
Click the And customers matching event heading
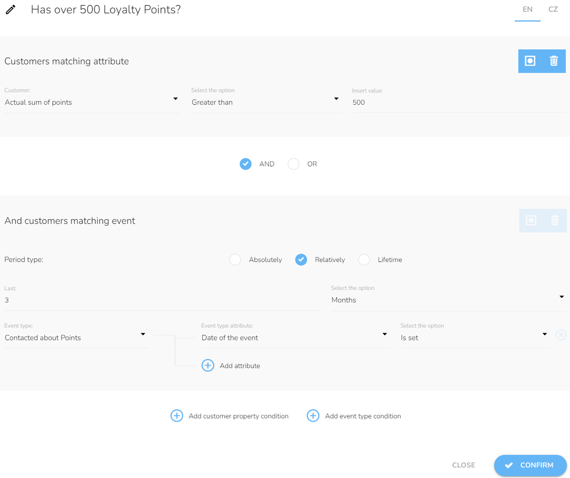point(70,221)
